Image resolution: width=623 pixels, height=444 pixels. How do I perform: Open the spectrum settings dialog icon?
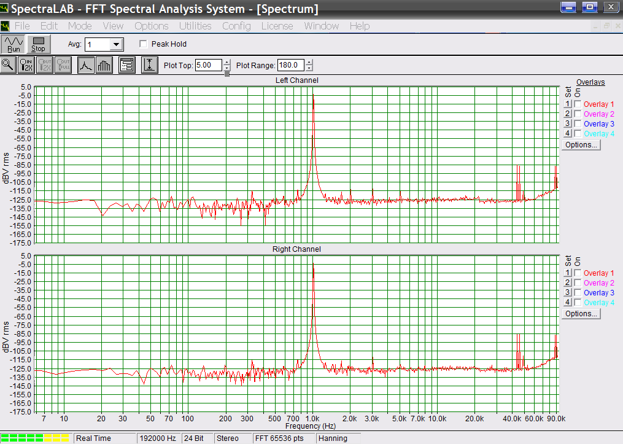tap(127, 65)
